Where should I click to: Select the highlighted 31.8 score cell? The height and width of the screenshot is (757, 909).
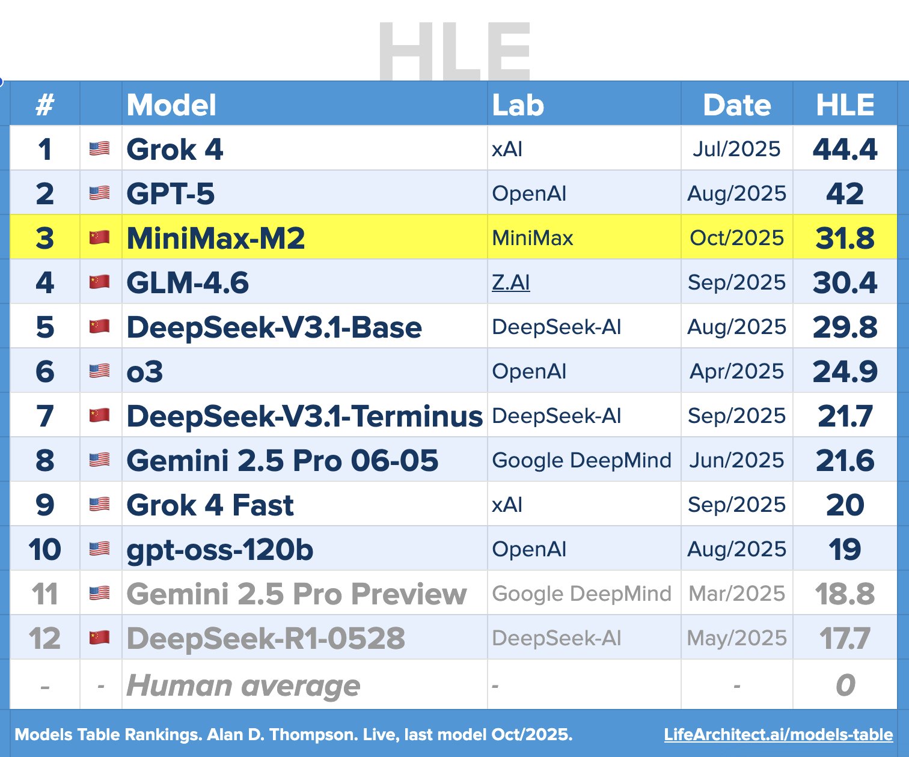[x=845, y=238]
